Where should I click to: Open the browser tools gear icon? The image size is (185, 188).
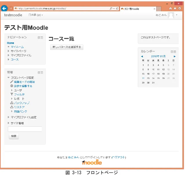tap(179, 8)
